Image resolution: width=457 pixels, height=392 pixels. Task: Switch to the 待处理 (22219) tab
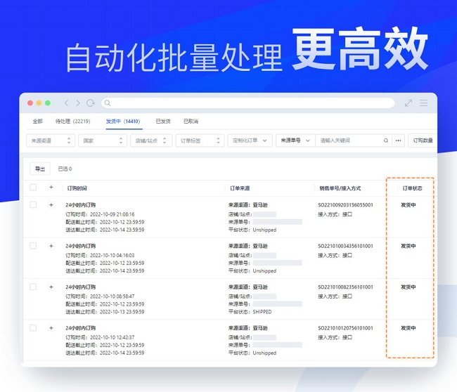[x=73, y=121]
